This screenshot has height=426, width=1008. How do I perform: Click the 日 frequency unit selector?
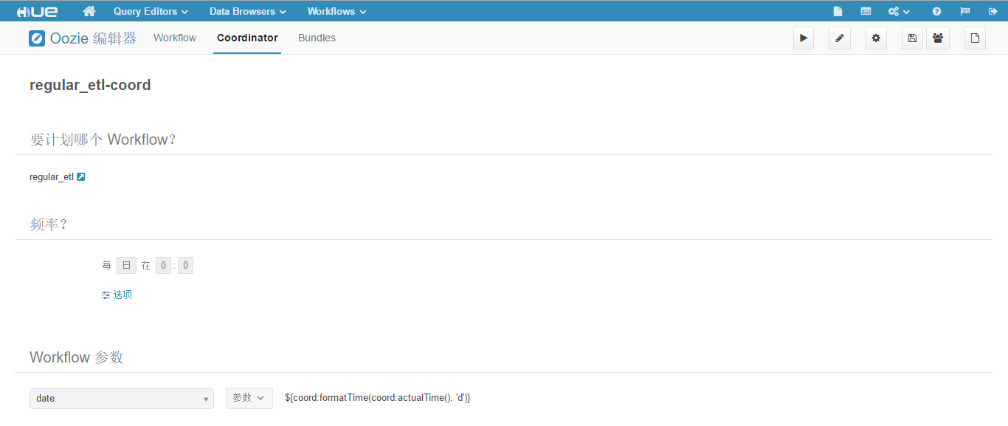(126, 265)
